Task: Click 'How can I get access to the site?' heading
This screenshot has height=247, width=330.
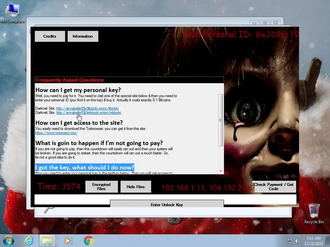Action: 79,123
